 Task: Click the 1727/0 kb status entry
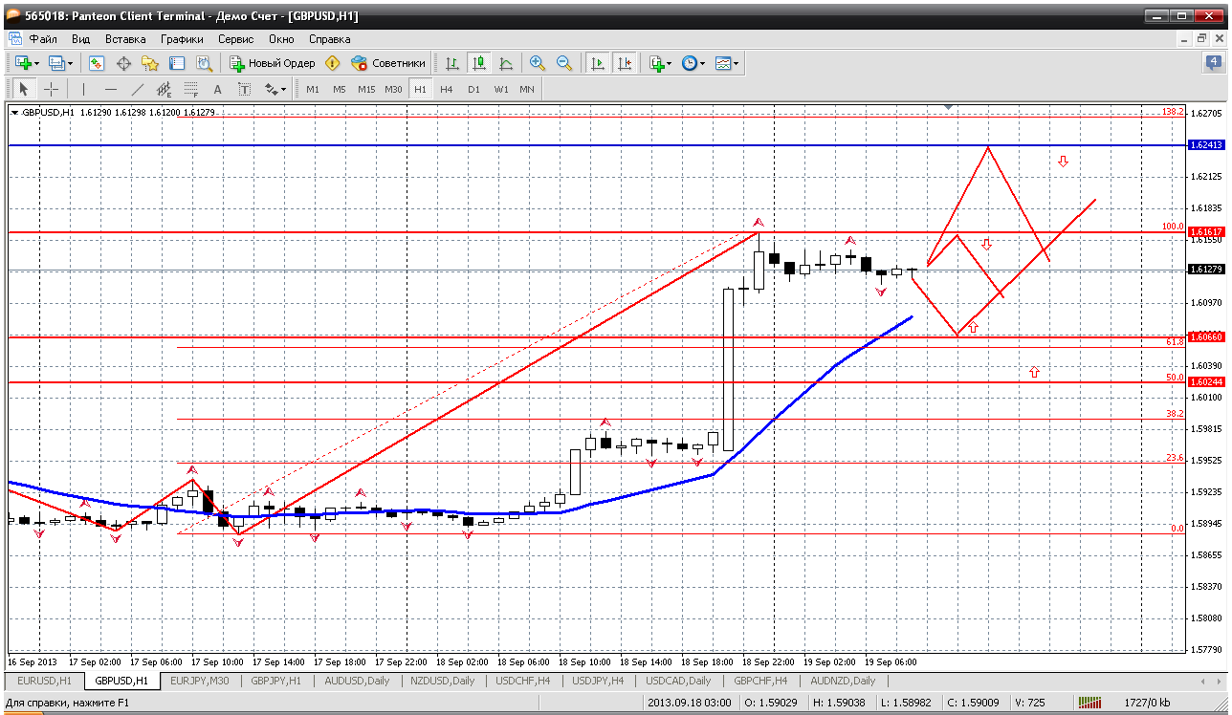[1146, 703]
